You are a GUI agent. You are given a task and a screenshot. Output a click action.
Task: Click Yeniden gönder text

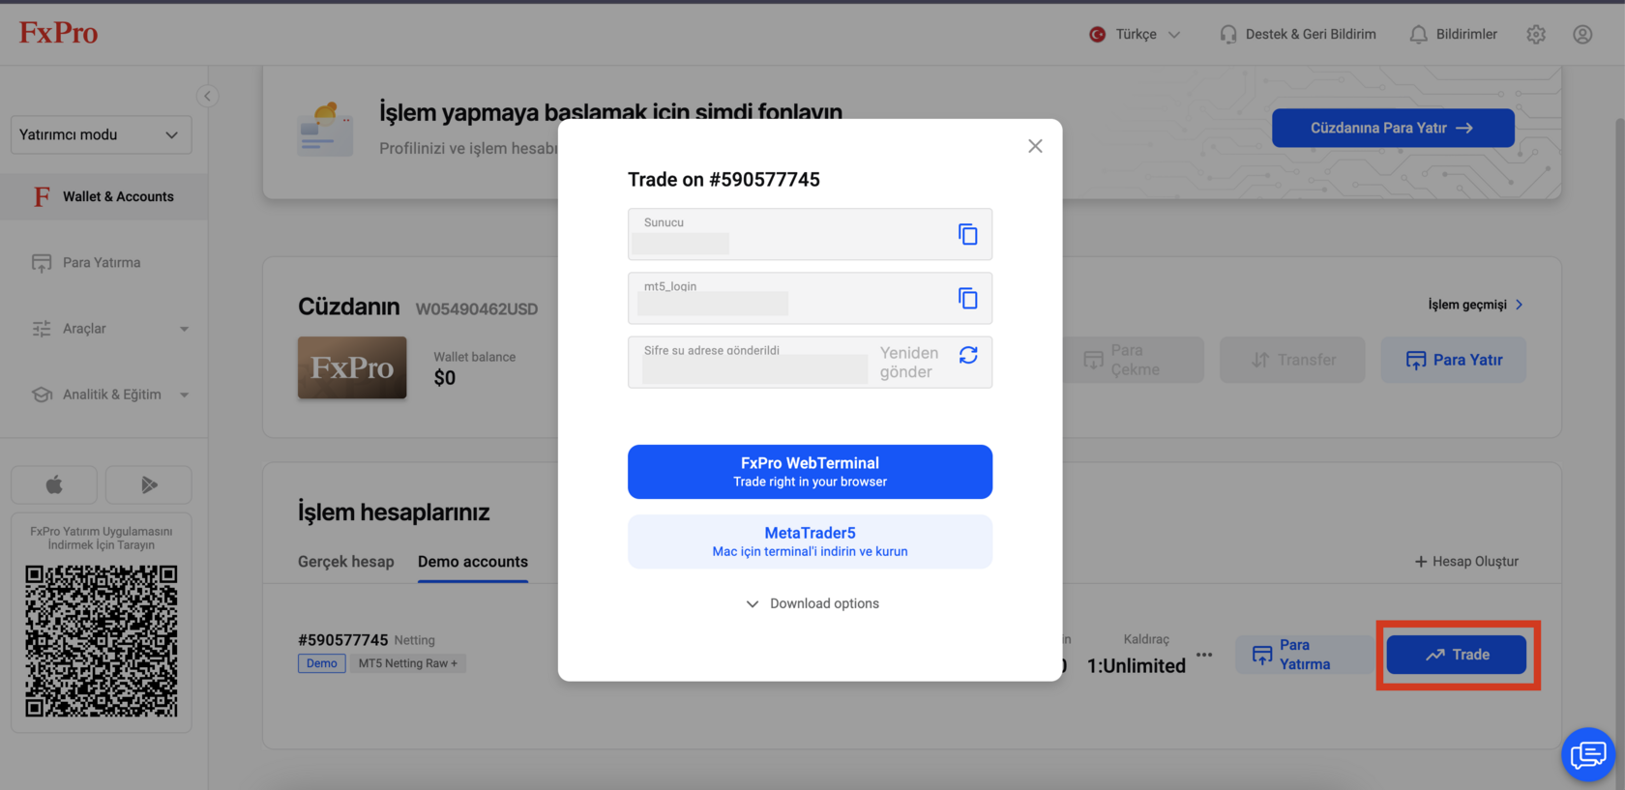(x=909, y=363)
